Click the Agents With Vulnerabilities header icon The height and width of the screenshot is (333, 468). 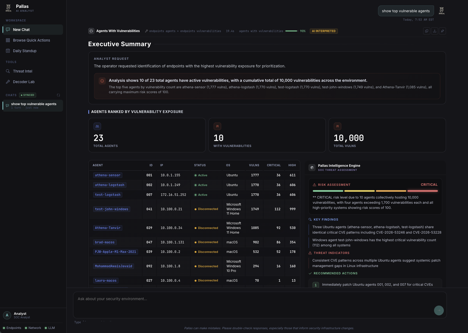[91, 31]
